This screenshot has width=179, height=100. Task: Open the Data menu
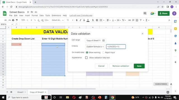(42, 16)
